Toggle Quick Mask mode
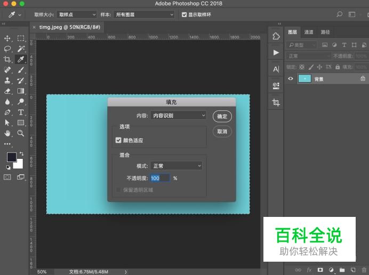369x275 pixels. coord(7,177)
